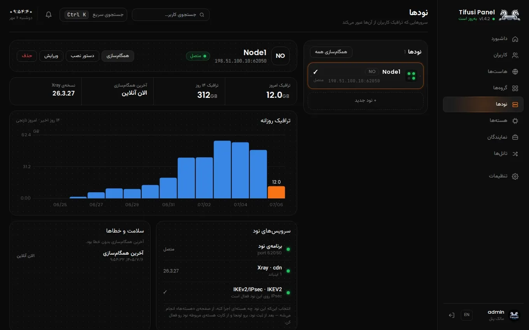
Task: Click the Tifusi Panel horse logo
Action: click(509, 15)
